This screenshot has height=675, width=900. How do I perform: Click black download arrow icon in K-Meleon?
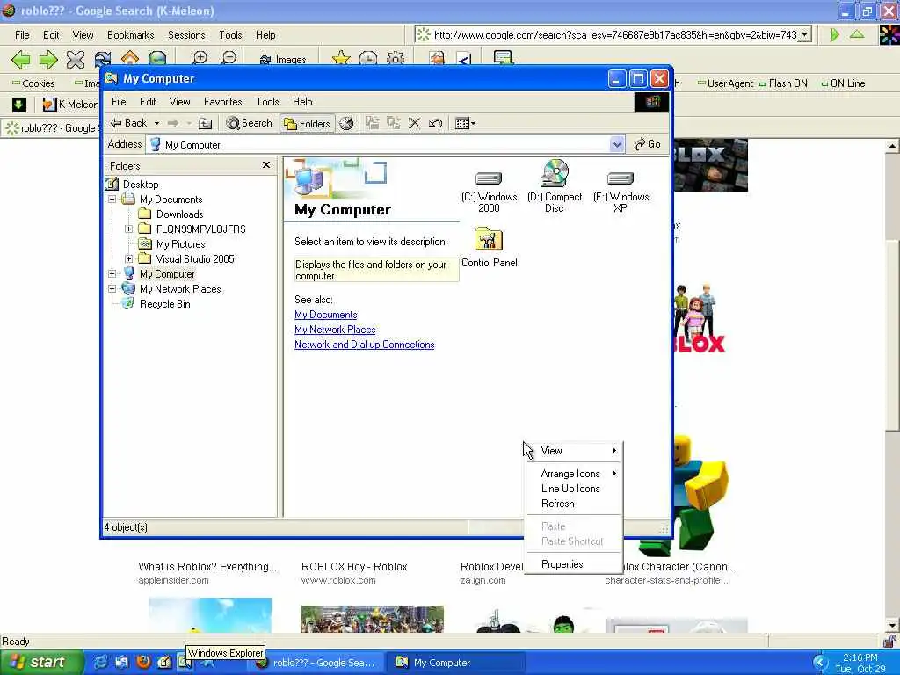18,104
